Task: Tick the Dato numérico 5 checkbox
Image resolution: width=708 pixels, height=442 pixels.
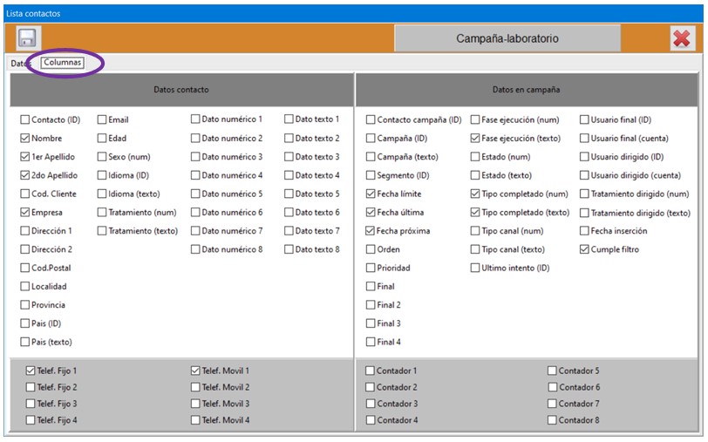Action: tap(195, 194)
